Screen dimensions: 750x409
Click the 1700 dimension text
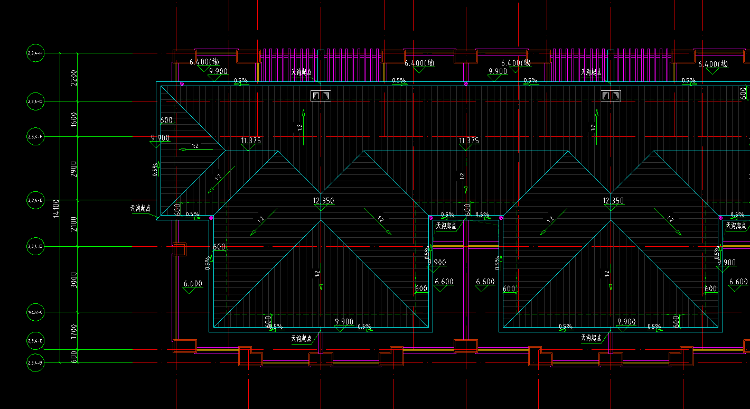[x=73, y=331]
